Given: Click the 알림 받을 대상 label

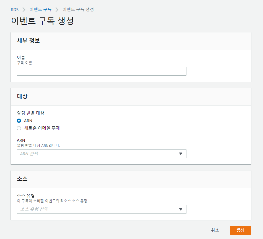Looking at the screenshot, I should tap(31, 113).
